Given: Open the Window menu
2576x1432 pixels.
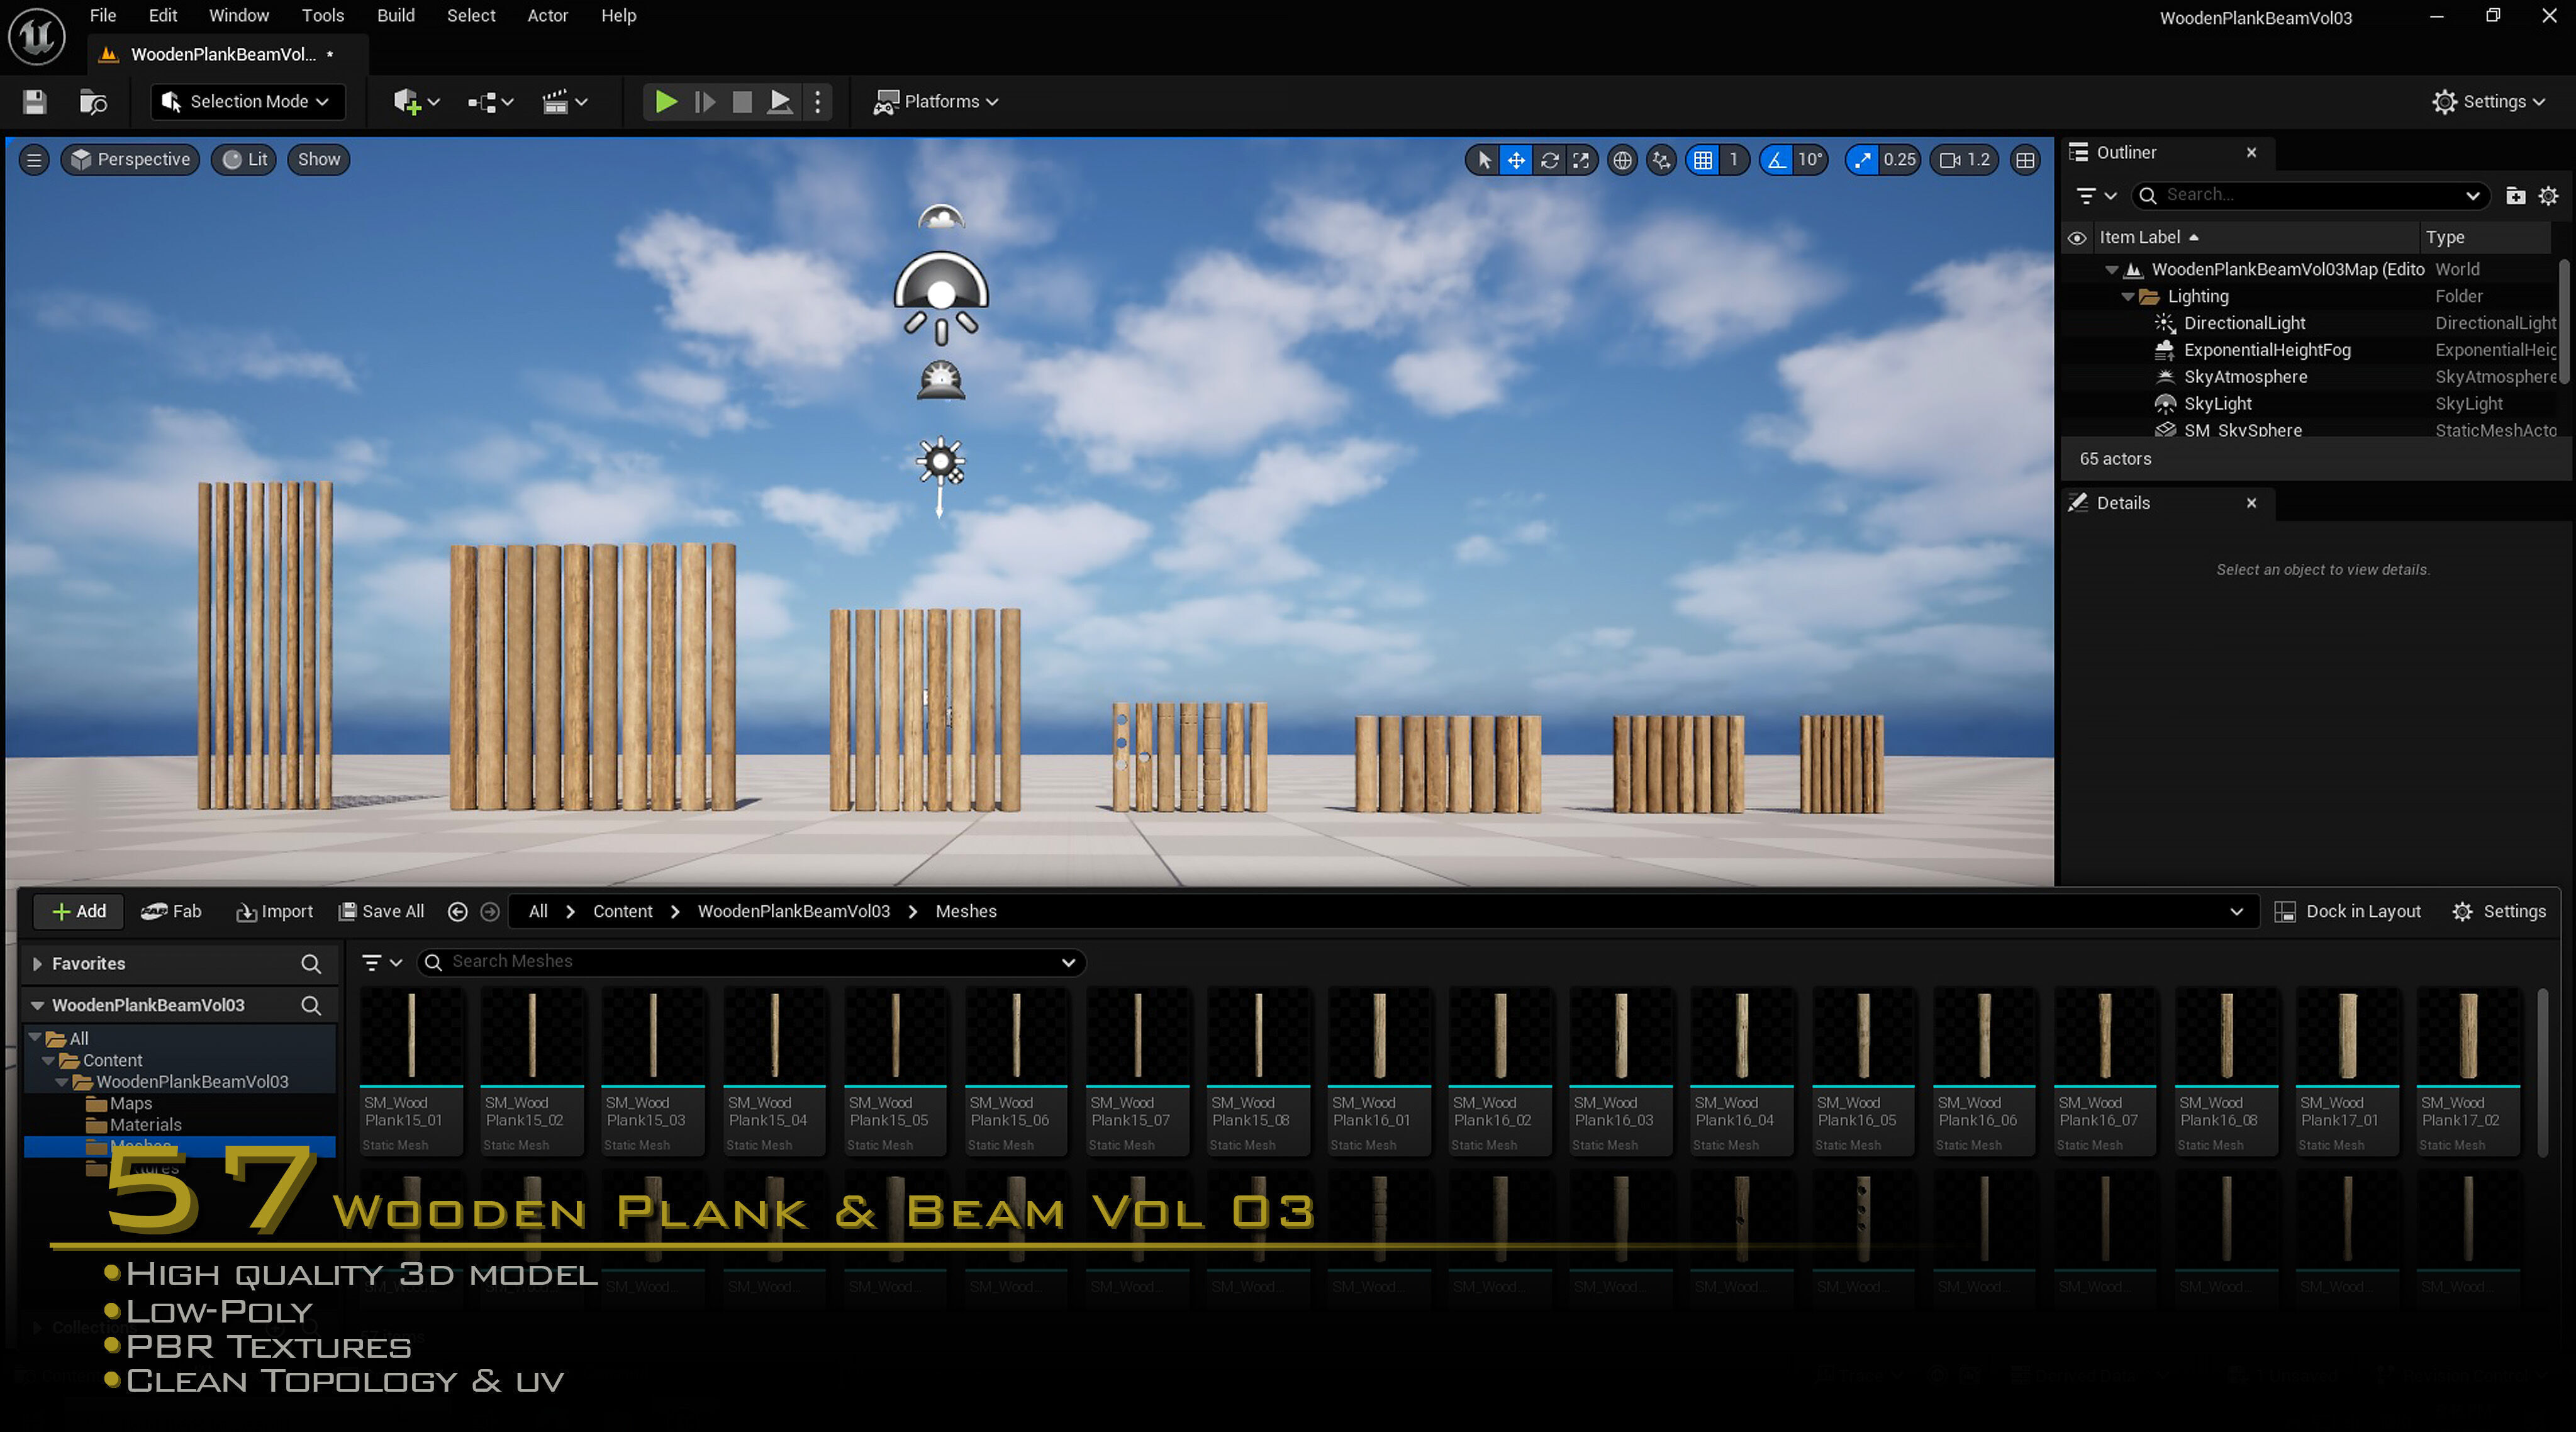Looking at the screenshot, I should pos(239,15).
